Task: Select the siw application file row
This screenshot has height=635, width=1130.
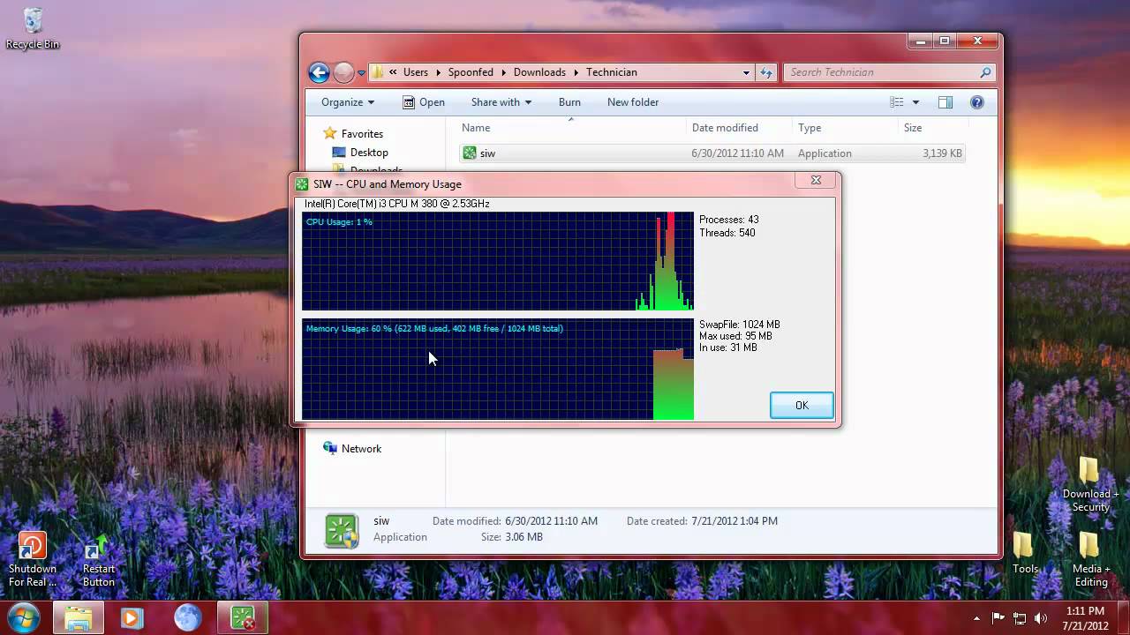Action: pyautogui.click(x=712, y=153)
